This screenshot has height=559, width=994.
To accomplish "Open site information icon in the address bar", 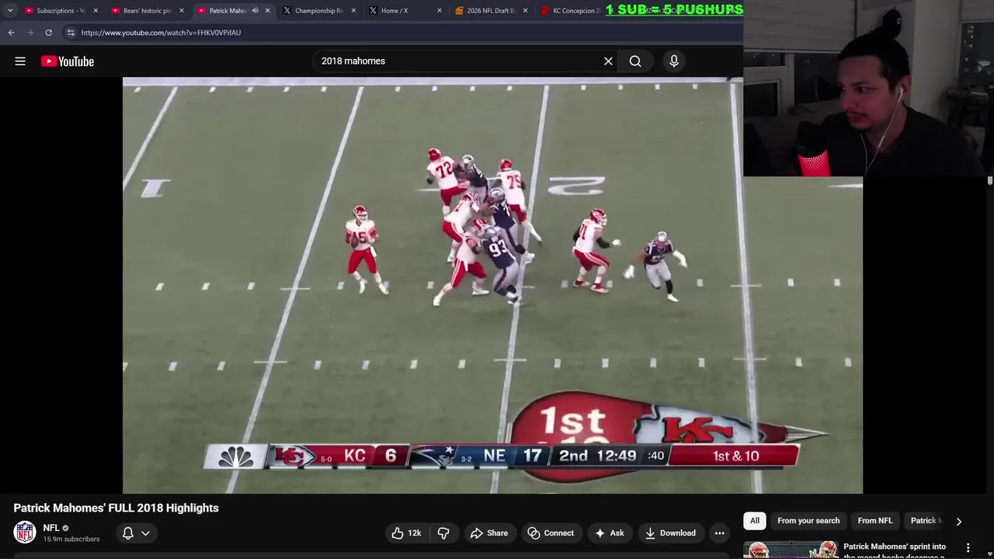I will tap(71, 33).
